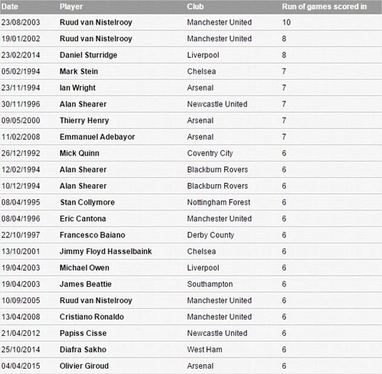
Task: Click Thierry Henry player name
Action: [x=84, y=120]
